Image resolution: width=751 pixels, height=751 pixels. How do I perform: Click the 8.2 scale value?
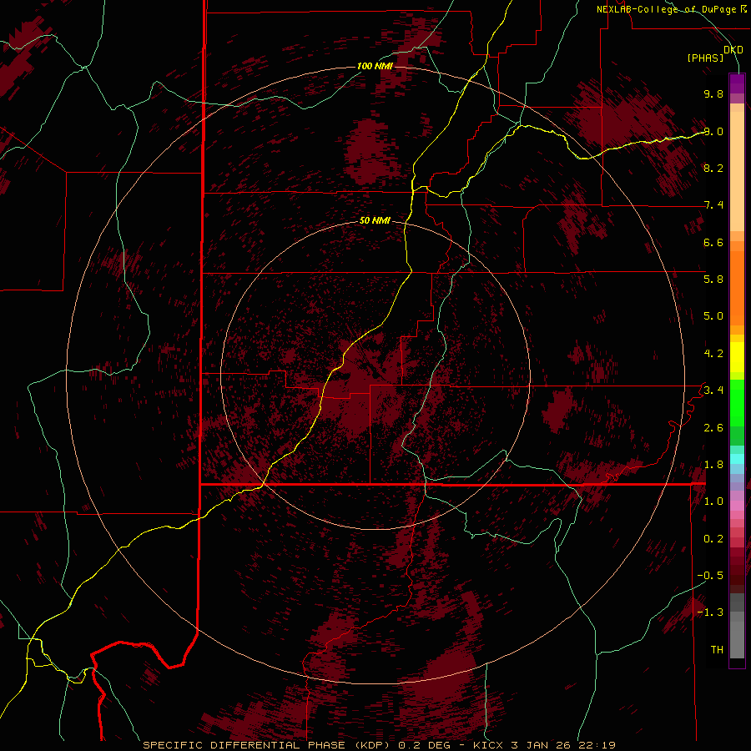click(x=713, y=168)
